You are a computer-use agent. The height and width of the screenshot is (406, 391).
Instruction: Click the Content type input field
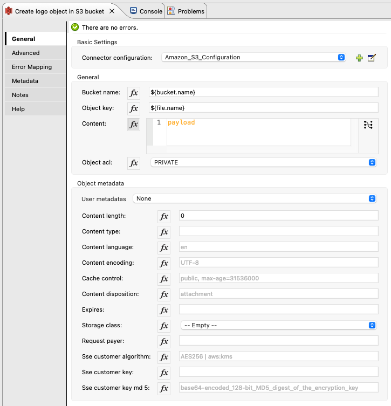(278, 231)
